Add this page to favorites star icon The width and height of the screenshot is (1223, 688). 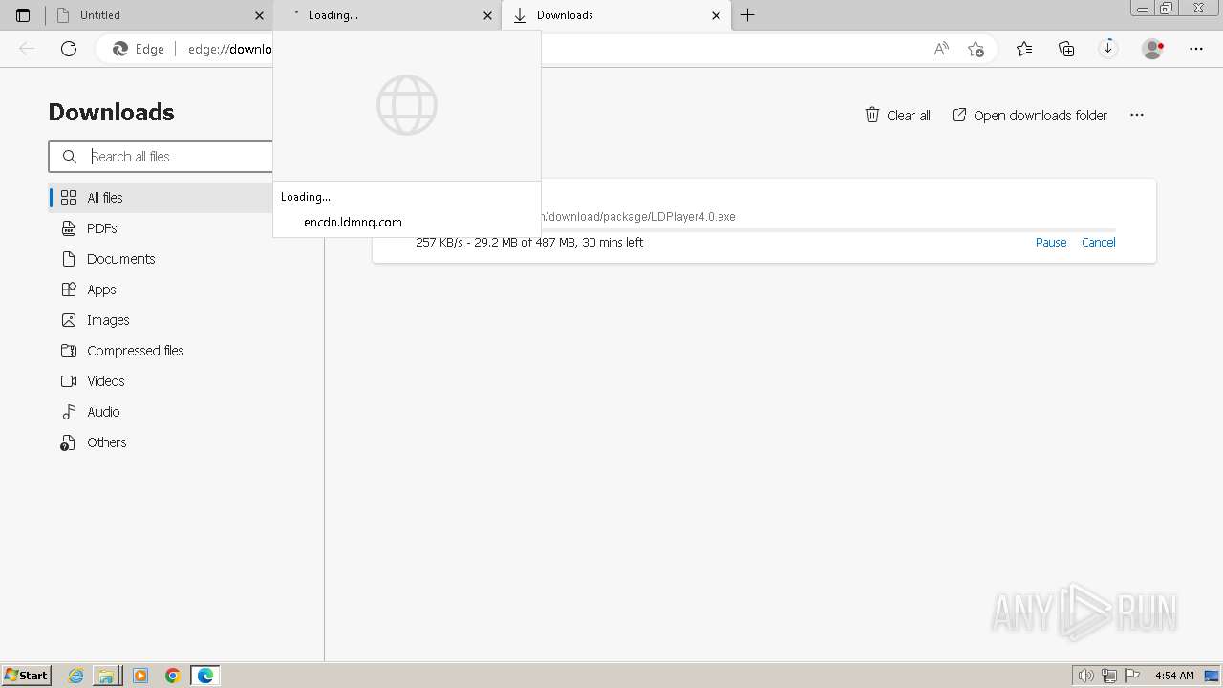976,49
